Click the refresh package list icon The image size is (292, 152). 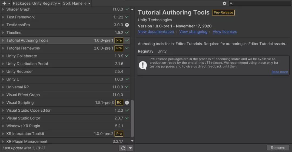pos(123,148)
